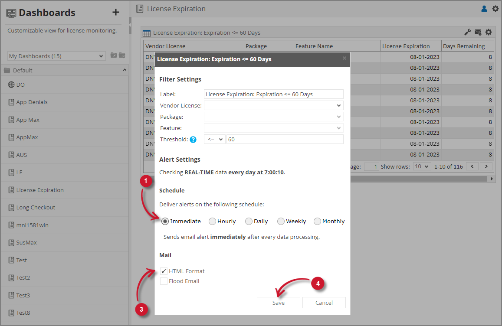Click the every day at 7:00:10 link
This screenshot has width=502, height=326.
[256, 173]
